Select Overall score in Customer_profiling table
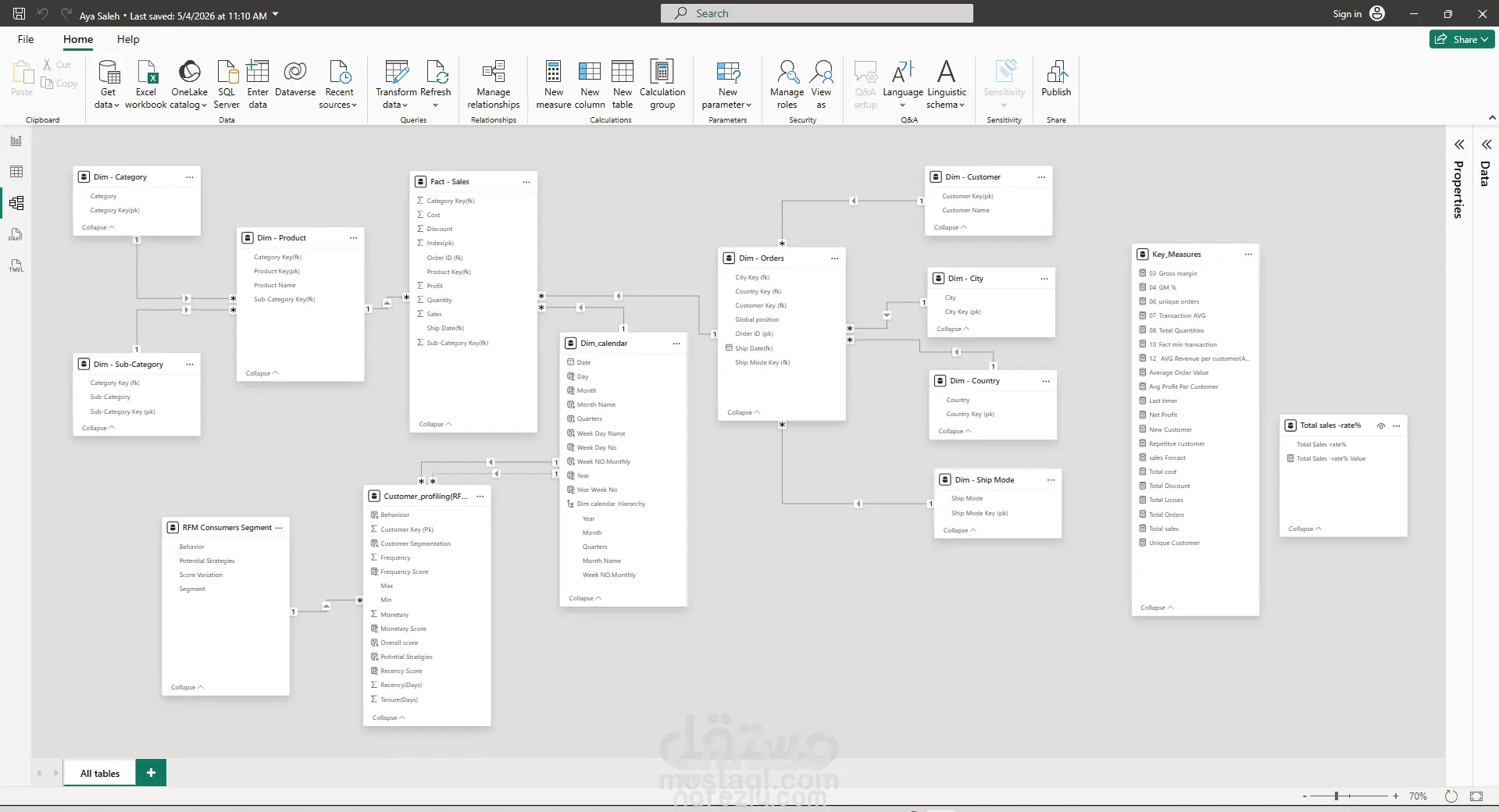1499x812 pixels. (x=399, y=643)
